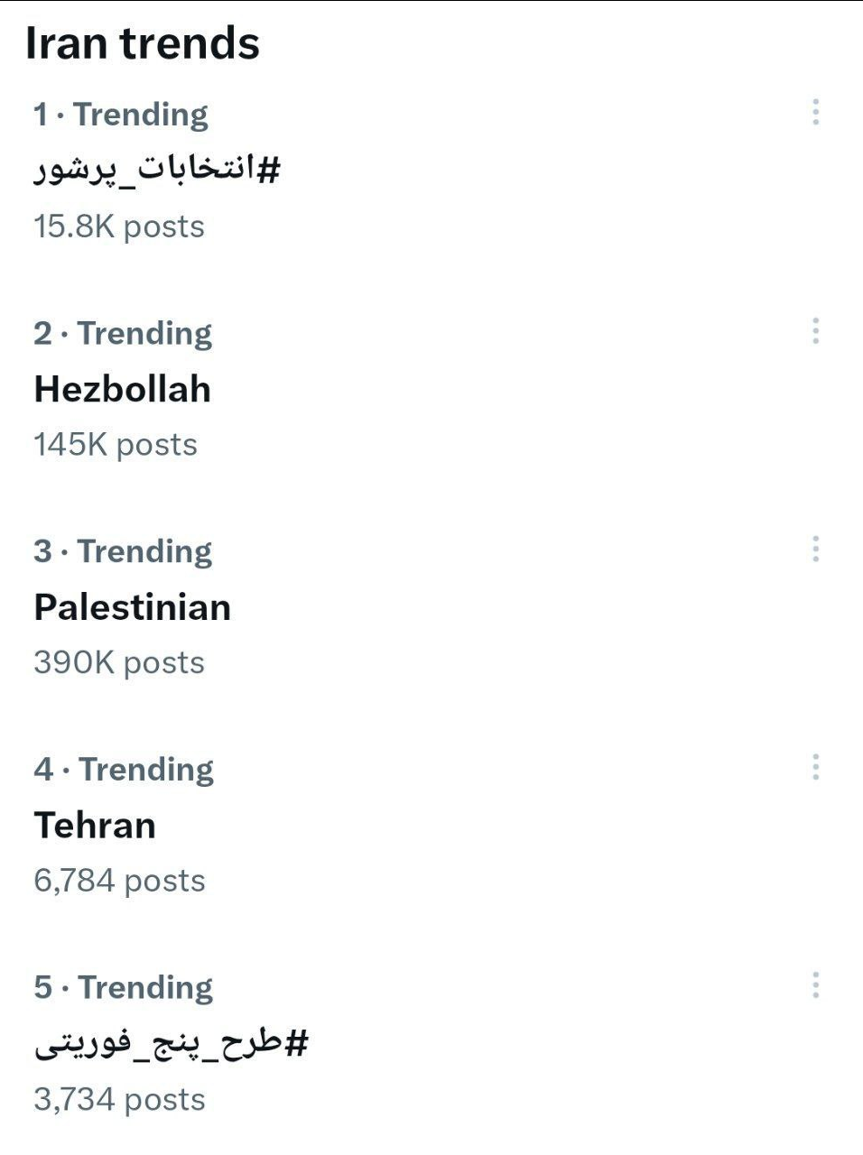Click the 3,734 posts count

click(119, 1100)
